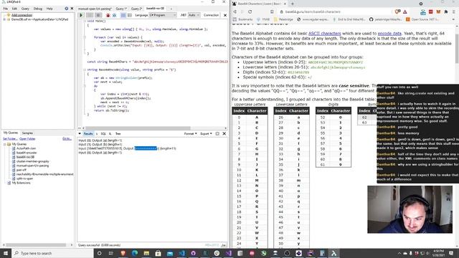
Task: Select the data grids results view icon
Action: pos(130,15)
